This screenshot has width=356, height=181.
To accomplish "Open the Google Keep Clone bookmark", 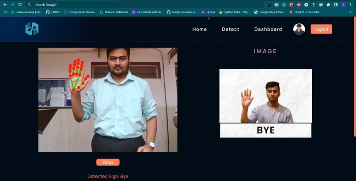I will pos(270,12).
